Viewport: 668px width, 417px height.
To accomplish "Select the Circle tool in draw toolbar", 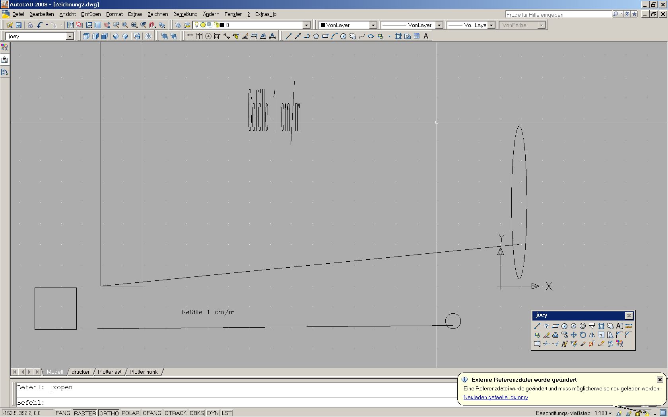I will [344, 36].
